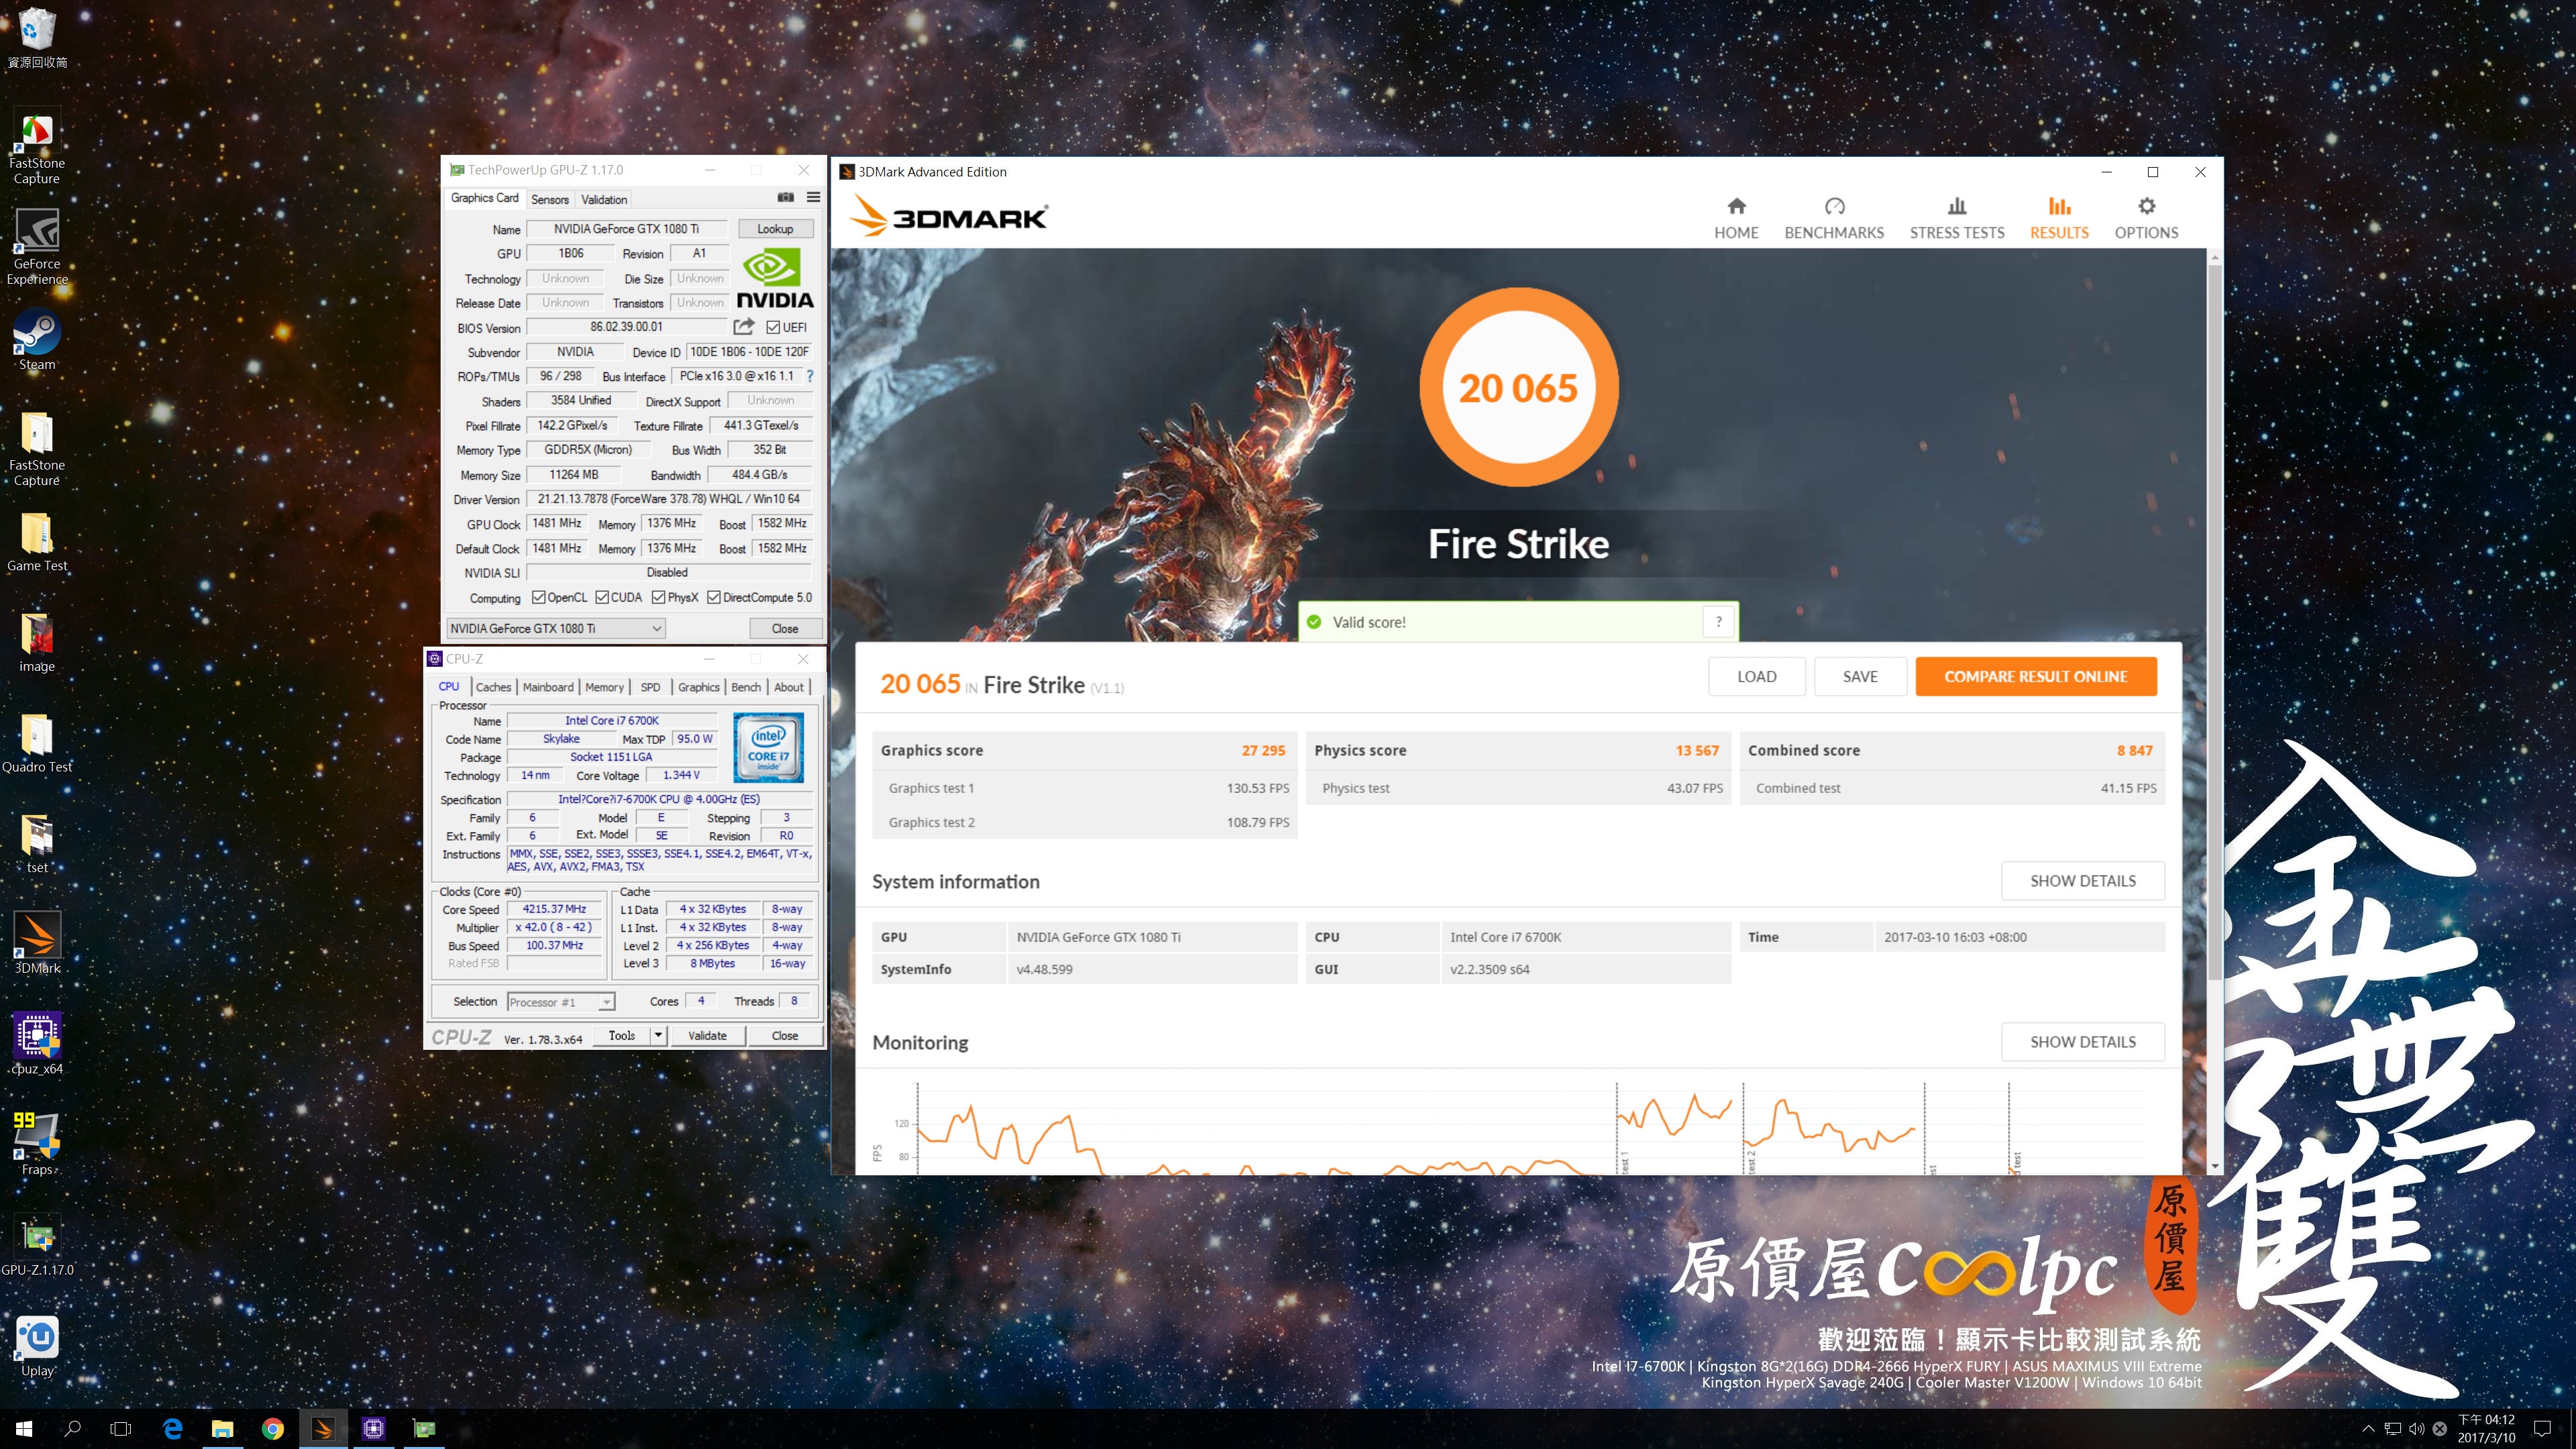Click COMPARE RESULT ONLINE button
The width and height of the screenshot is (2576, 1449).
(x=2035, y=677)
